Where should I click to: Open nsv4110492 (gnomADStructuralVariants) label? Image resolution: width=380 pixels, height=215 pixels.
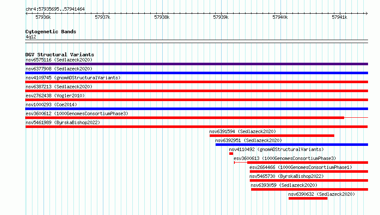point(276,149)
